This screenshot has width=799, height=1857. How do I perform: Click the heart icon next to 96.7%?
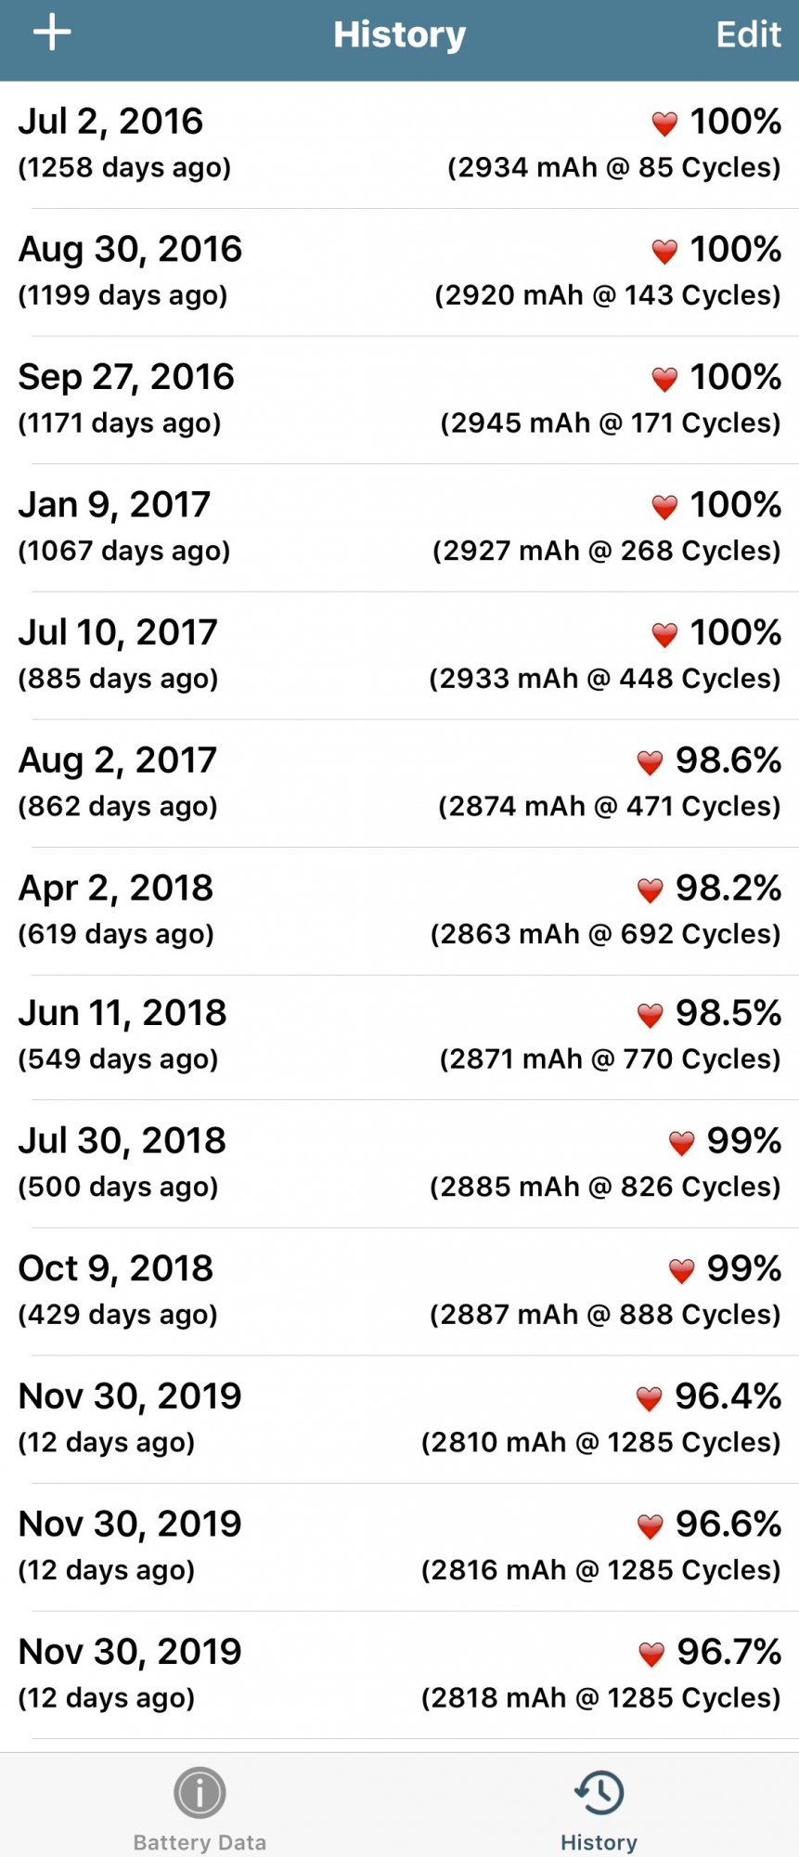point(651,1653)
